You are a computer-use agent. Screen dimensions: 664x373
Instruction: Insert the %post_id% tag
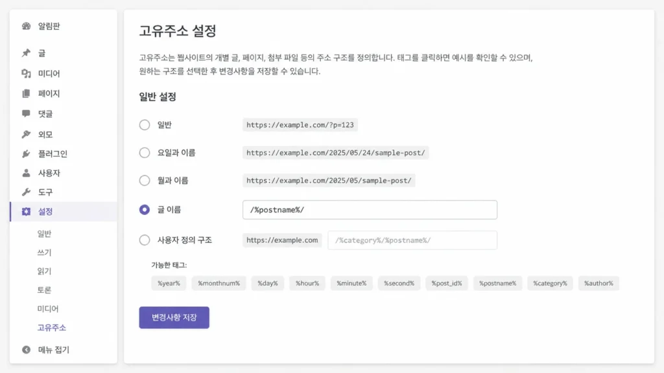pyautogui.click(x=447, y=284)
